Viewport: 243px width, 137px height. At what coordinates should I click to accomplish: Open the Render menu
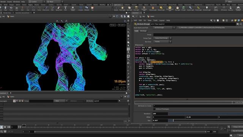[3, 2]
